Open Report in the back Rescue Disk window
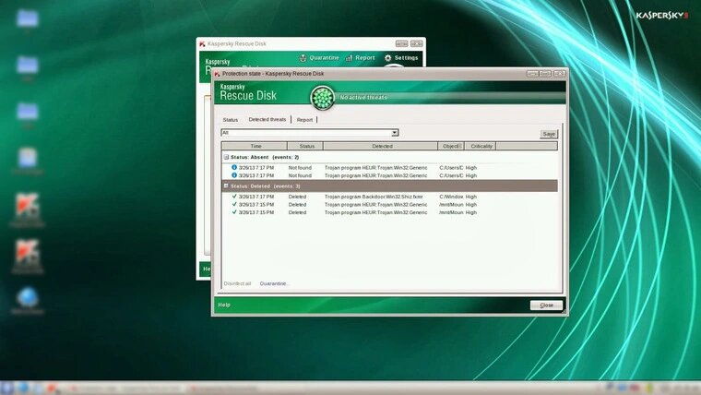 pos(361,58)
